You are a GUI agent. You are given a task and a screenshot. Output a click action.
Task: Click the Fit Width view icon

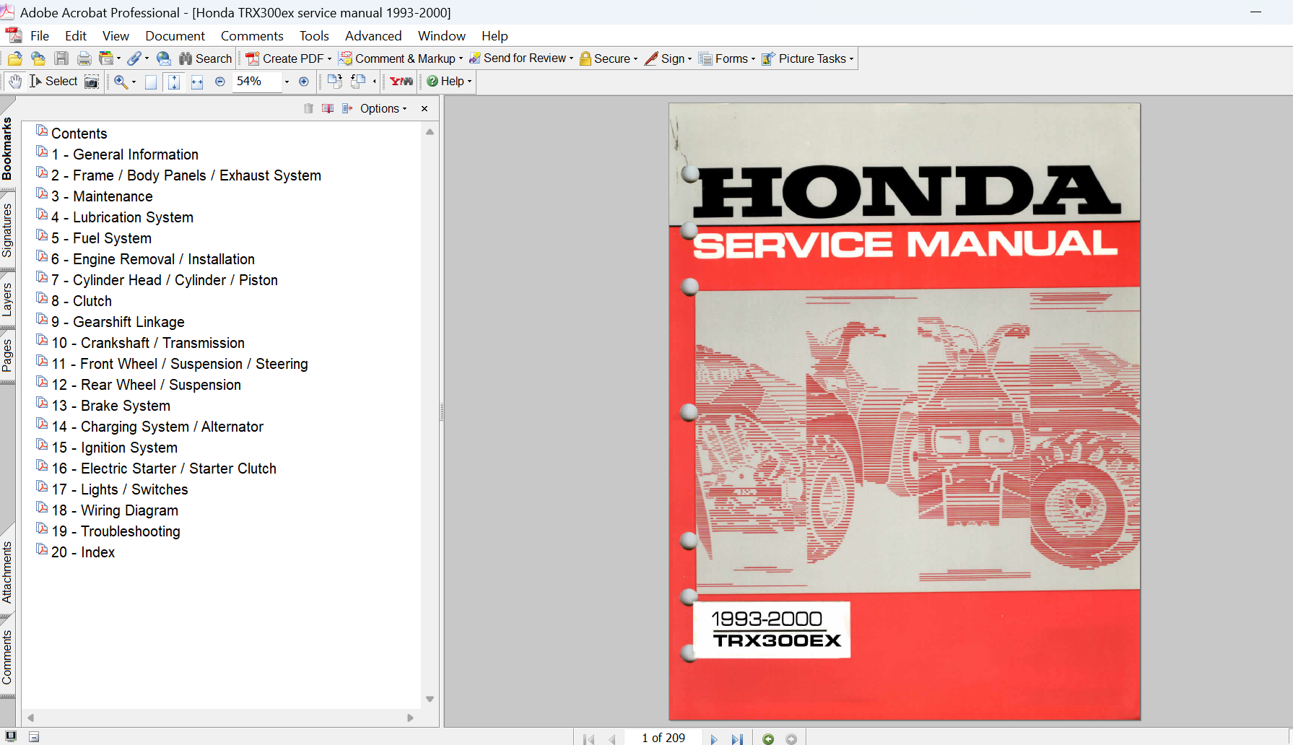[x=197, y=82]
